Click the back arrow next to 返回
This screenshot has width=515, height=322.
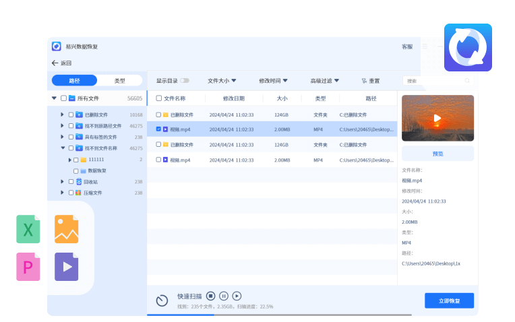[x=55, y=63]
